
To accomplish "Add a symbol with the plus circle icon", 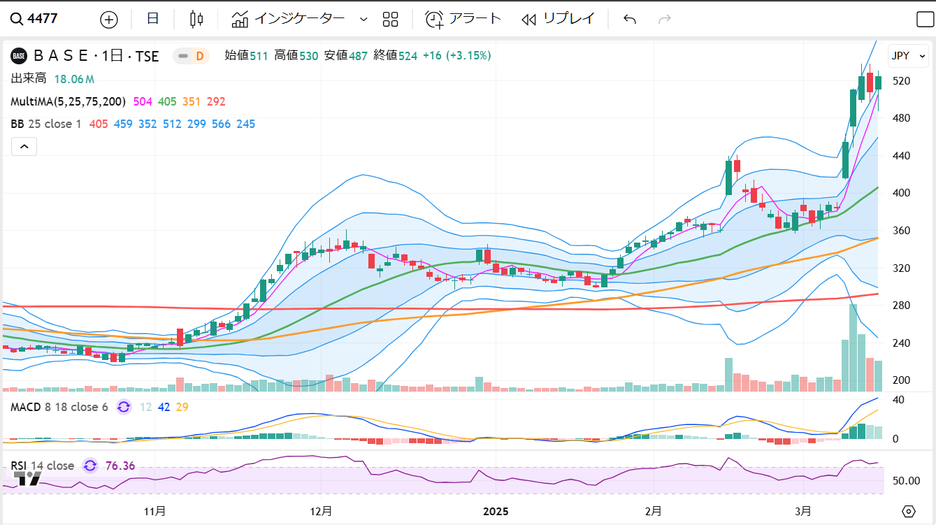I will pos(109,20).
